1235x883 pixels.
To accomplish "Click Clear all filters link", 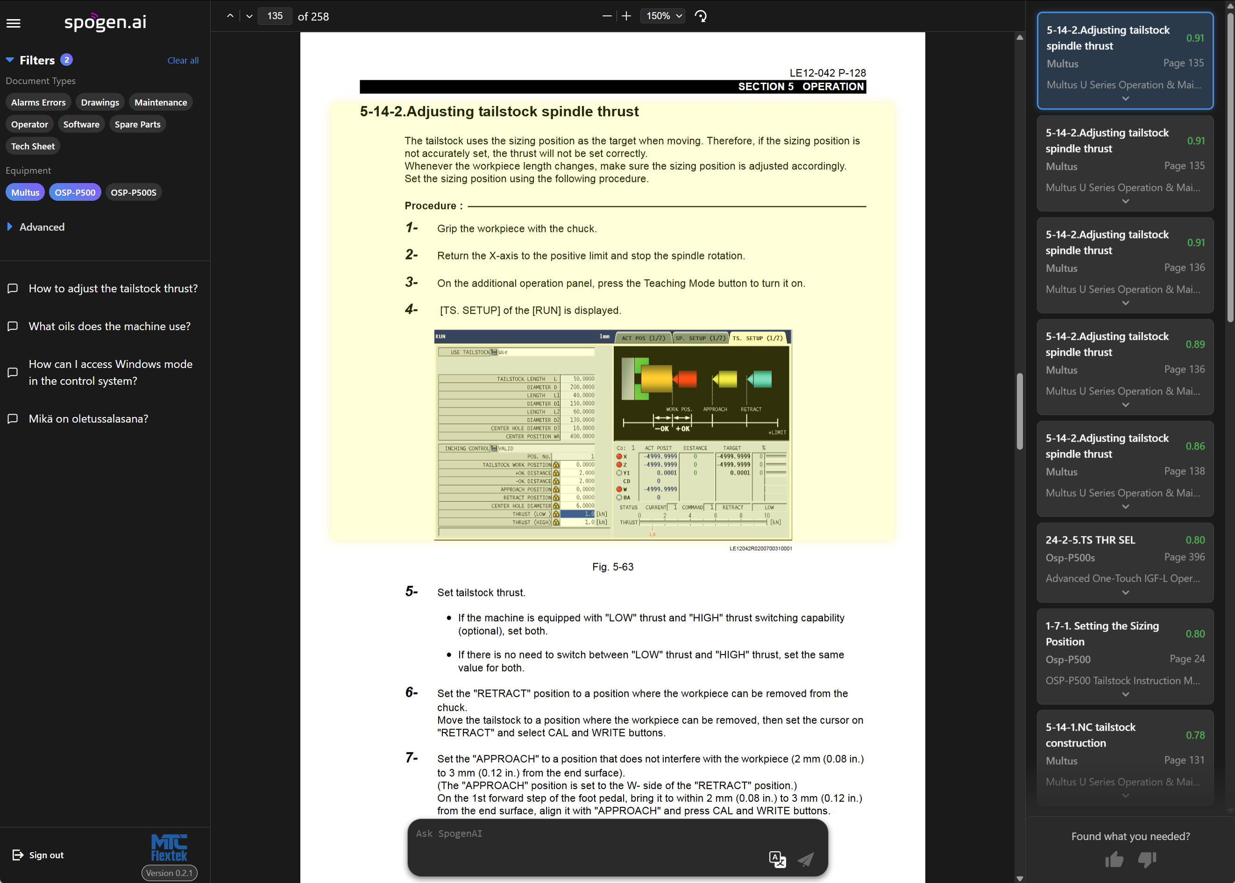I will [183, 60].
